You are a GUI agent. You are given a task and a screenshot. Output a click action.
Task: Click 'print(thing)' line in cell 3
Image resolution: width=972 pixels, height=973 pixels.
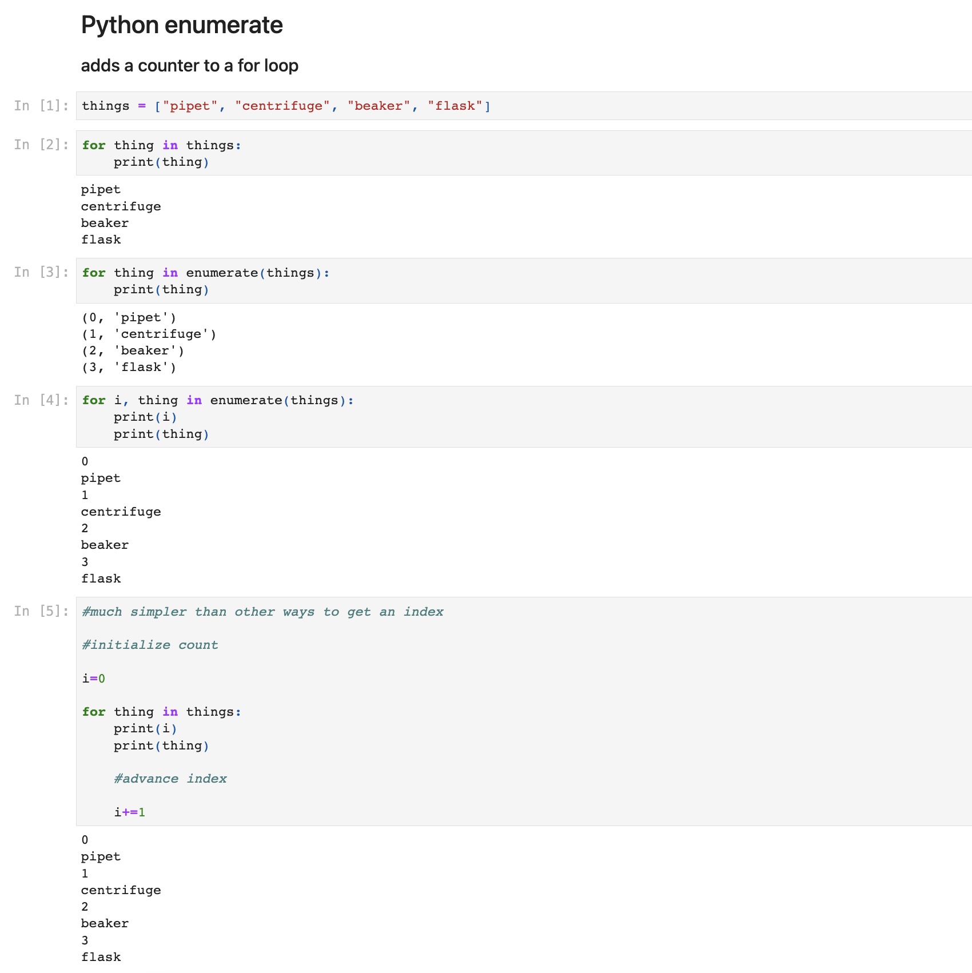(x=162, y=290)
